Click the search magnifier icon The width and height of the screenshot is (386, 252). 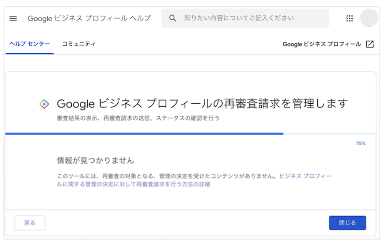[x=173, y=18]
